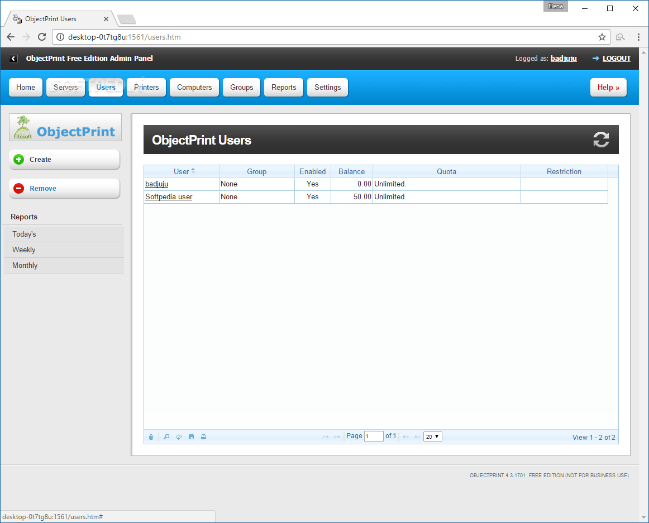Click the browser address bar

[x=331, y=37]
